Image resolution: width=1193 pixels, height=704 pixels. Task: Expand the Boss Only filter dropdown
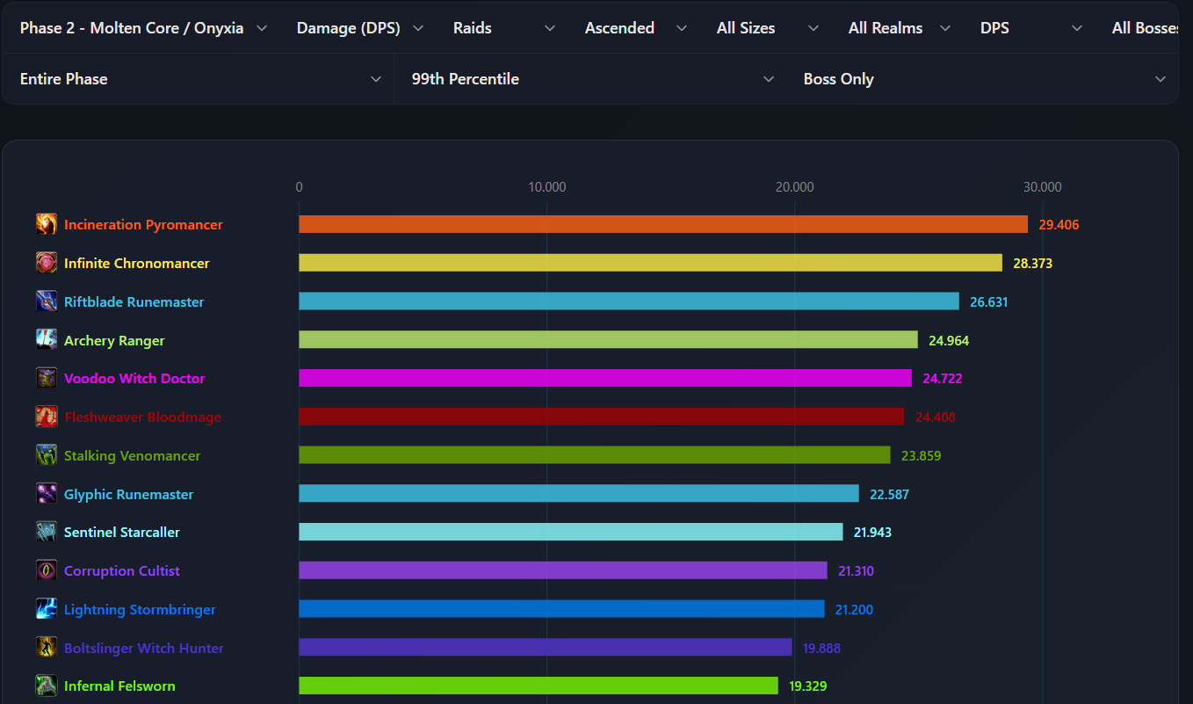click(x=984, y=79)
